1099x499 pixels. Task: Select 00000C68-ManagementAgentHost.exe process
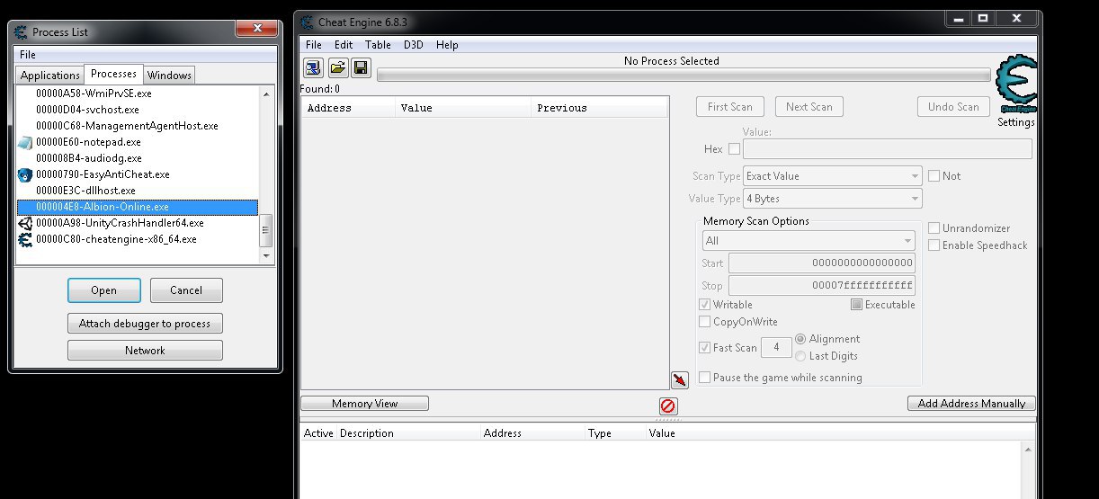click(x=138, y=126)
